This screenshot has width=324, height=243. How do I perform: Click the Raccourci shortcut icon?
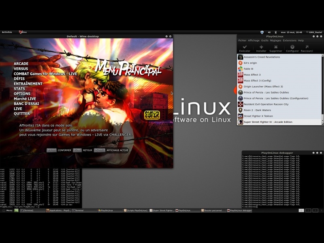tap(307, 47)
